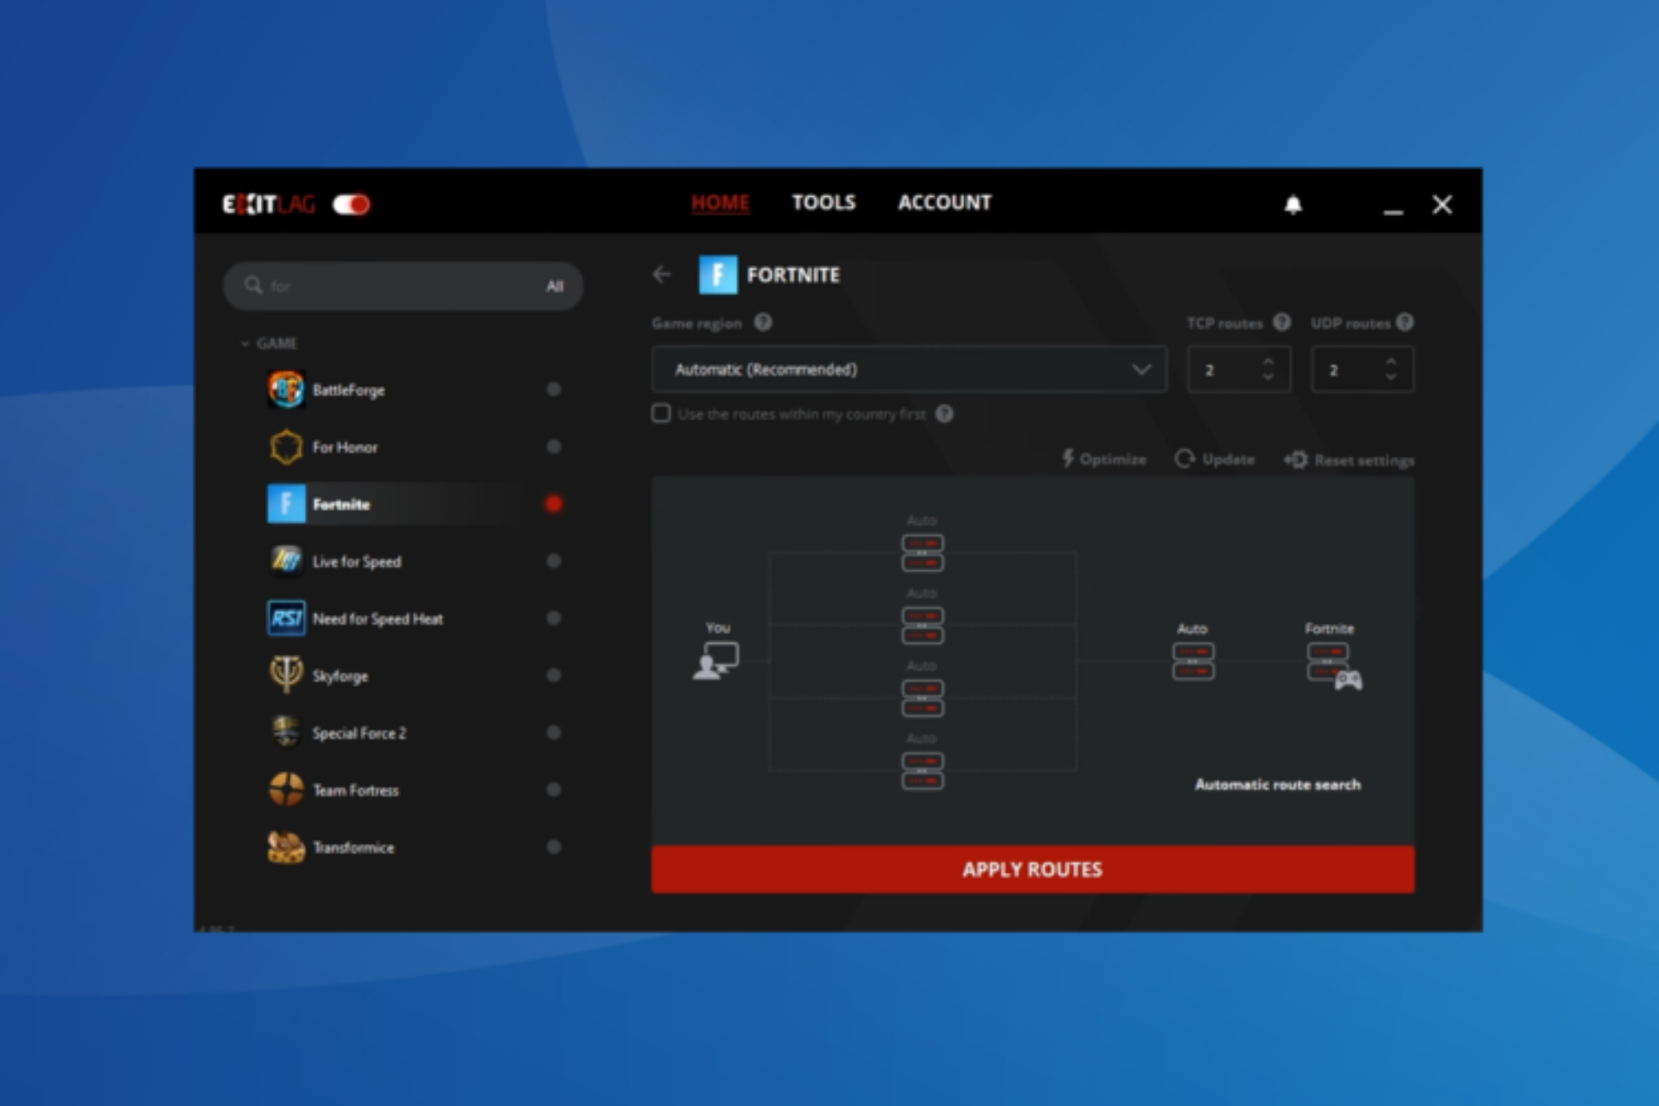Open the notifications bell
The width and height of the screenshot is (1659, 1106).
click(x=1293, y=205)
